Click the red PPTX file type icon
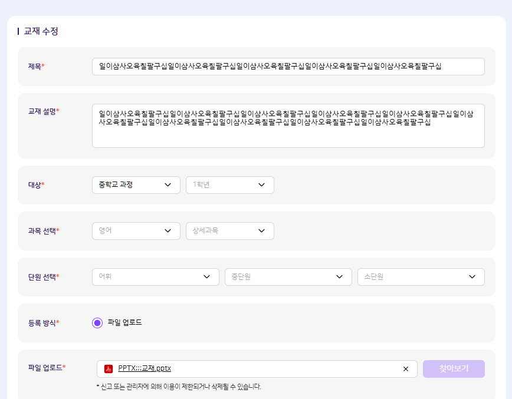This screenshot has width=512, height=399. coord(109,369)
